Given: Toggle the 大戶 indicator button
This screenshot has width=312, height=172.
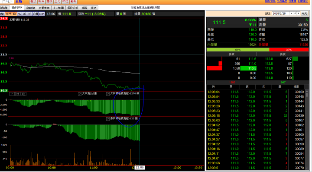Looking at the screenshot, I should click(8, 14).
